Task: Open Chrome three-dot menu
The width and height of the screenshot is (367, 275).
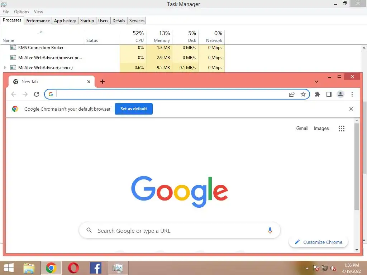Action: click(x=352, y=94)
